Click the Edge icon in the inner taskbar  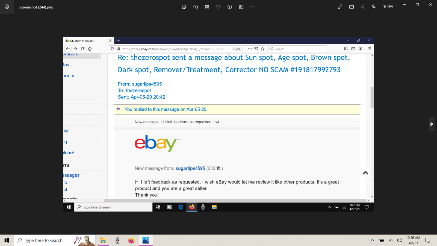pyautogui.click(x=181, y=207)
